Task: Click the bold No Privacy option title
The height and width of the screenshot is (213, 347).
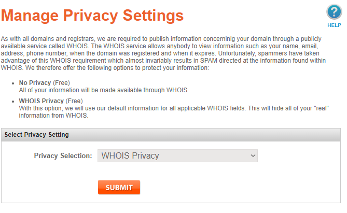Action: click(x=35, y=83)
